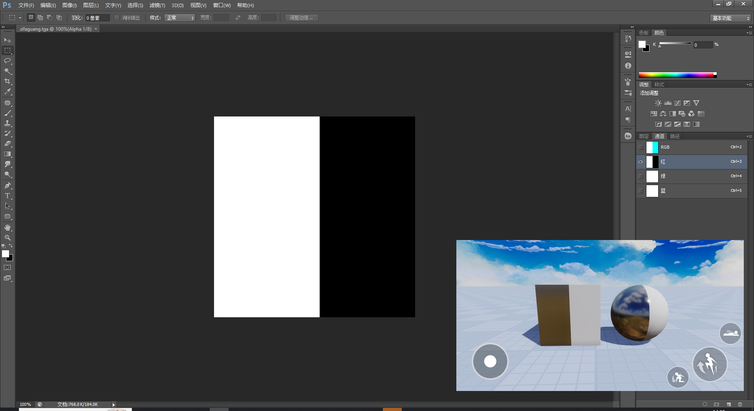Image resolution: width=754 pixels, height=411 pixels.
Task: Open the workspace switcher dropdown
Action: click(x=730, y=18)
